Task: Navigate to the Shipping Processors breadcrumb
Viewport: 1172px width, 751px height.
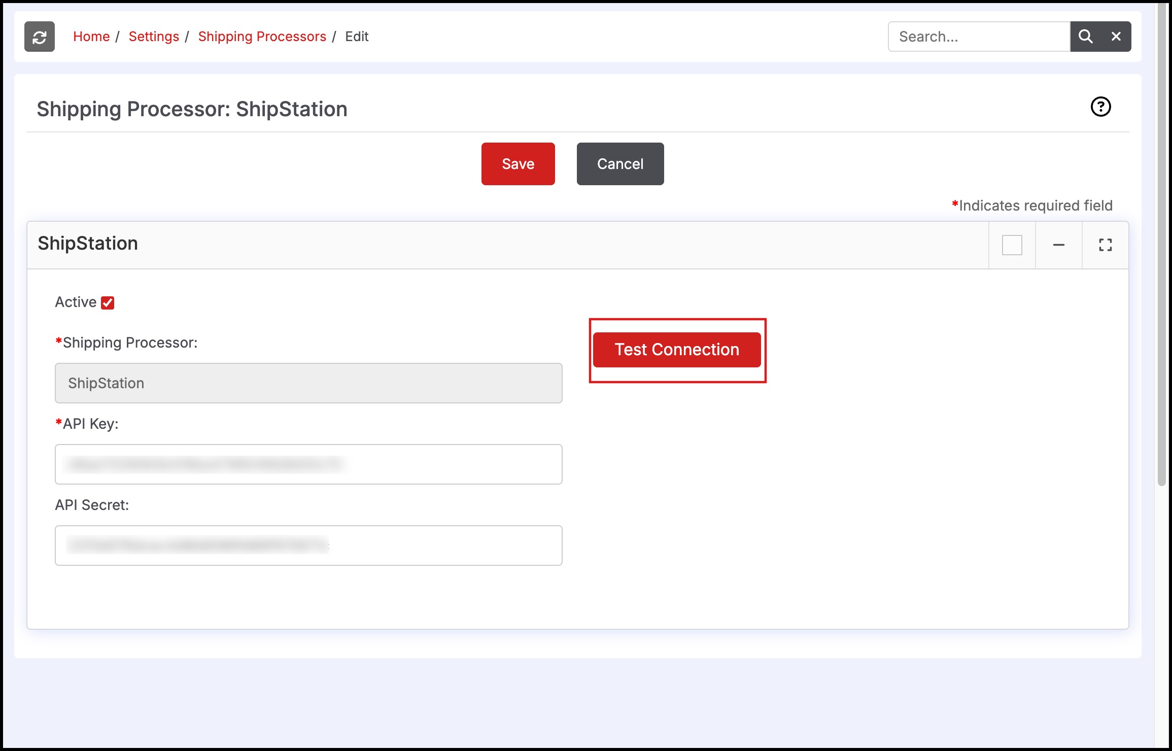Action: pos(262,37)
